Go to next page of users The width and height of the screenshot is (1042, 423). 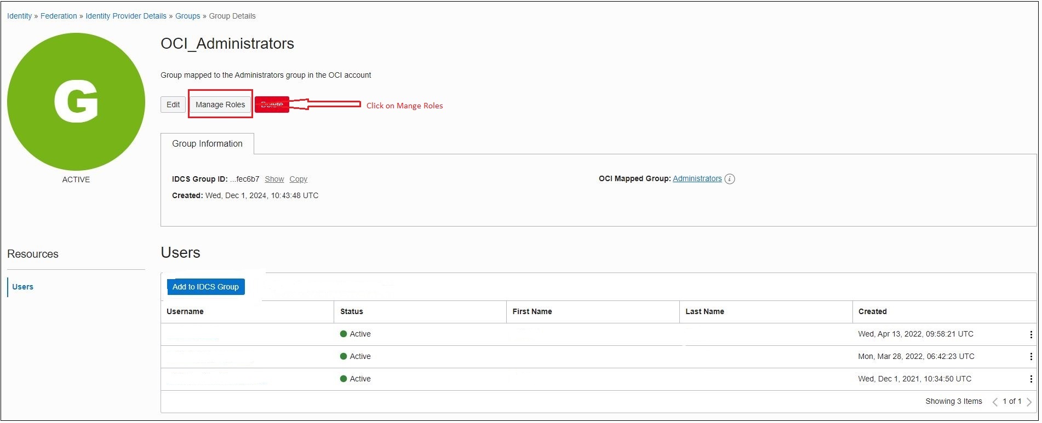coord(1029,402)
